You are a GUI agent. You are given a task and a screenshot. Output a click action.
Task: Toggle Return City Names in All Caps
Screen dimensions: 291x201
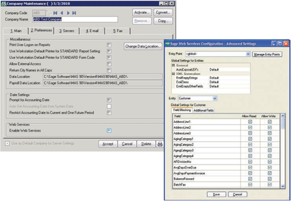pyautogui.click(x=109, y=70)
